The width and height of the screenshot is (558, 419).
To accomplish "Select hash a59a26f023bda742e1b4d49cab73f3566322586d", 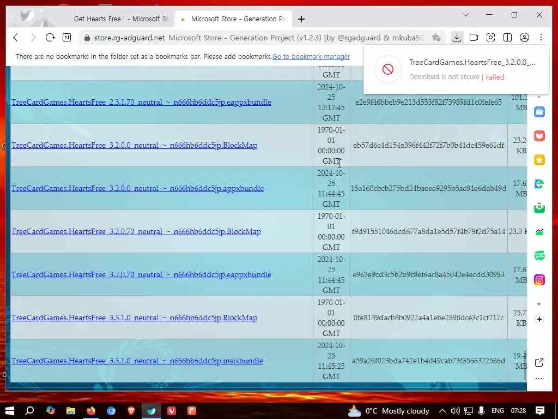I will pyautogui.click(x=428, y=361).
